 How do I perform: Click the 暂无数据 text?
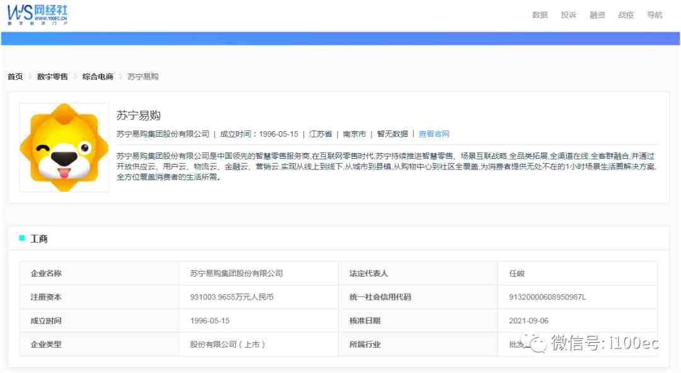[393, 134]
